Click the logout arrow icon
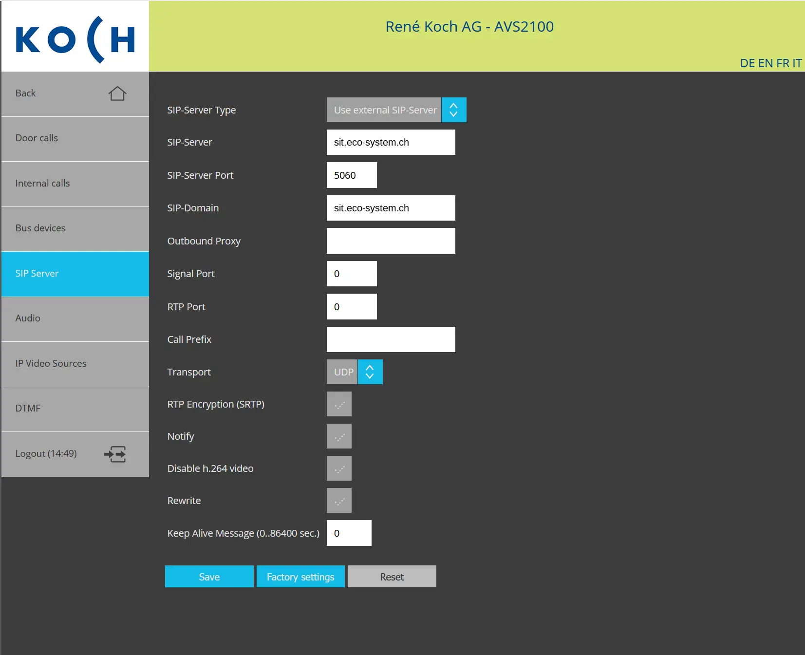 [x=115, y=454]
